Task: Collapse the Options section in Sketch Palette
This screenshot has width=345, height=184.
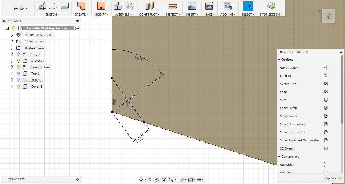Action: coord(279,60)
